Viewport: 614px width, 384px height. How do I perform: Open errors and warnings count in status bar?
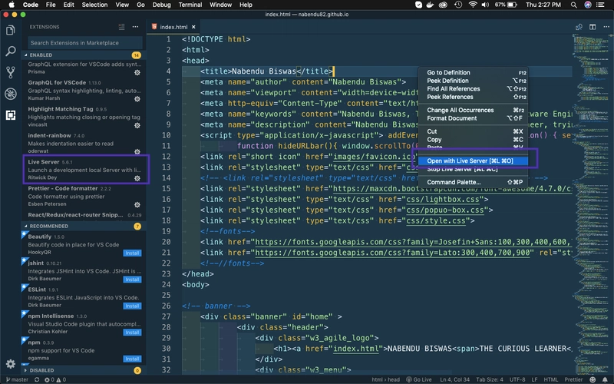point(54,379)
